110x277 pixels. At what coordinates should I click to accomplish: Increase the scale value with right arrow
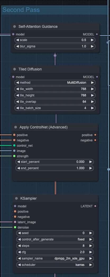pos(92,40)
